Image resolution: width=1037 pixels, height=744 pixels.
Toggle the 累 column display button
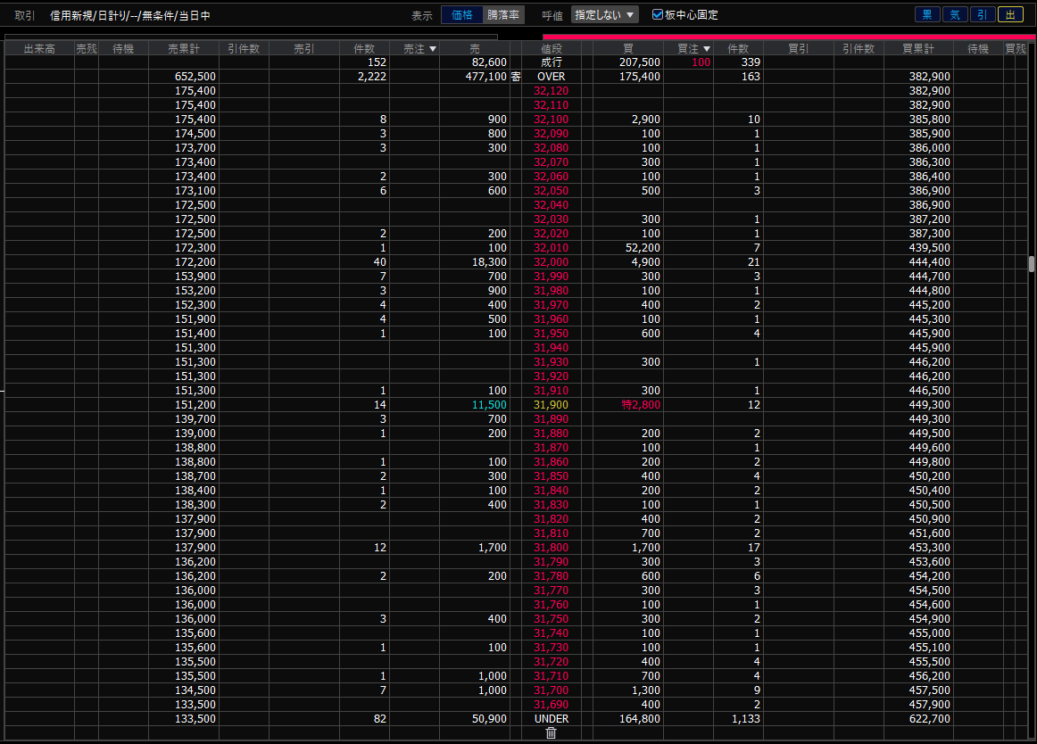click(926, 15)
